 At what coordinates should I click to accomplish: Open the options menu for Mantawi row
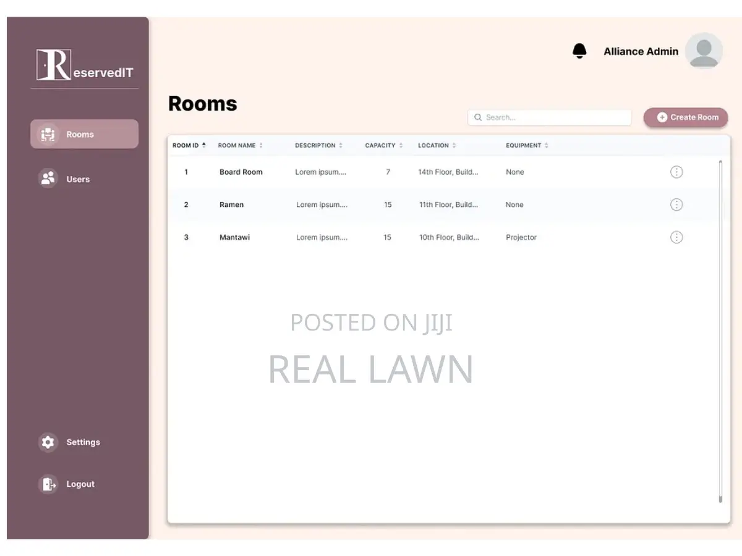point(676,237)
